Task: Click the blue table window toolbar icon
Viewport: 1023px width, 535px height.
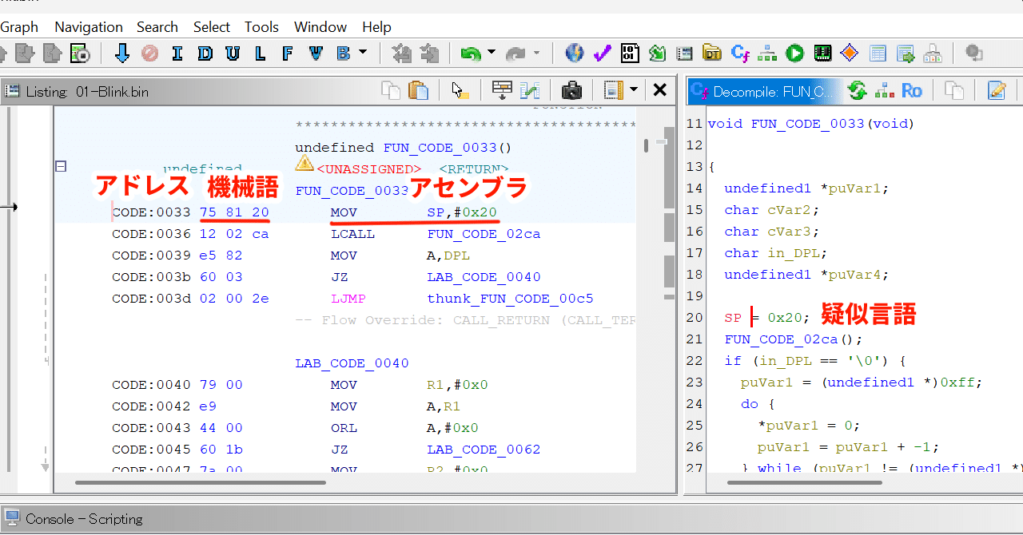Action: coord(878,53)
